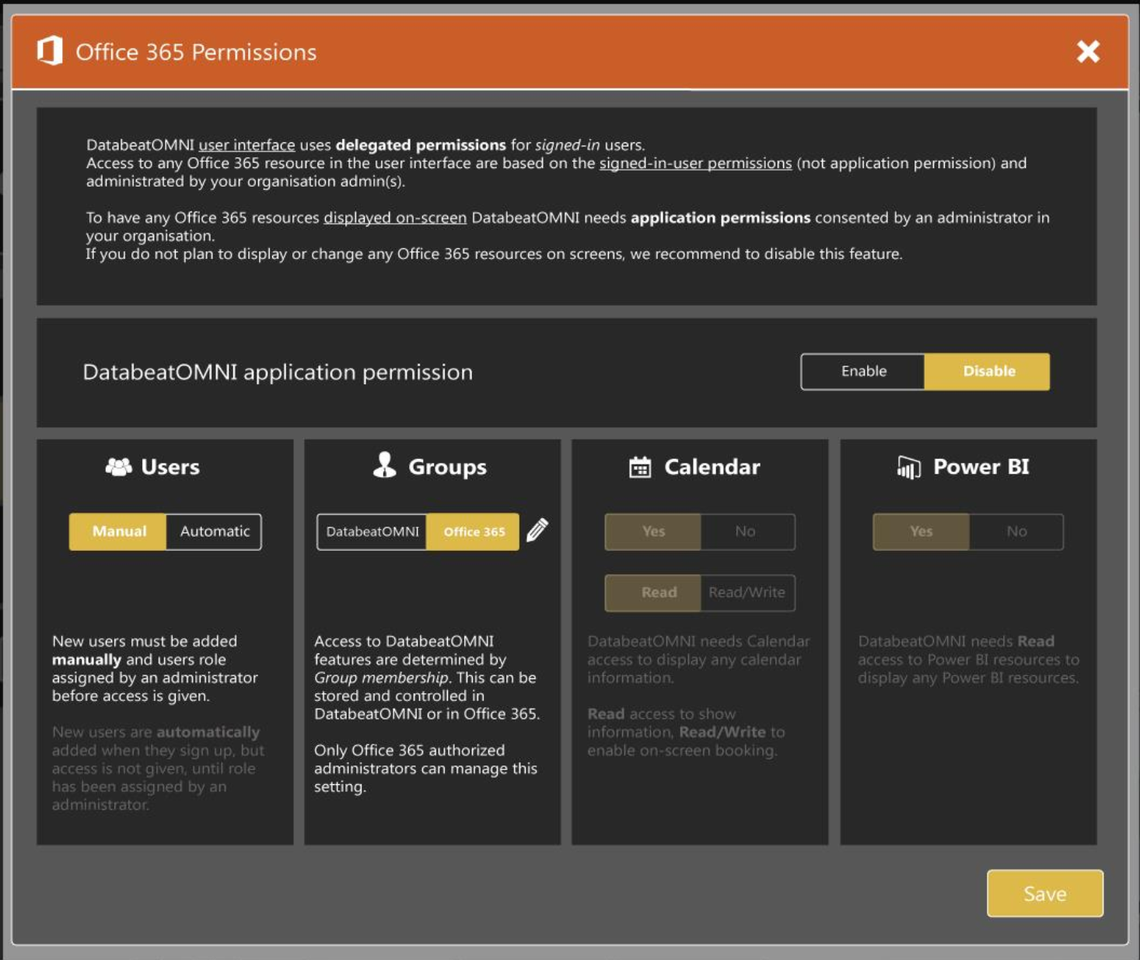Image resolution: width=1140 pixels, height=960 pixels.
Task: Click 'Only Office 365 authorized' paragraph
Action: click(425, 768)
